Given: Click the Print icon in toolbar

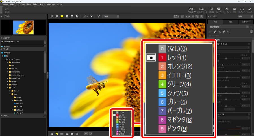Looking at the screenshot, I should [x=234, y=10].
